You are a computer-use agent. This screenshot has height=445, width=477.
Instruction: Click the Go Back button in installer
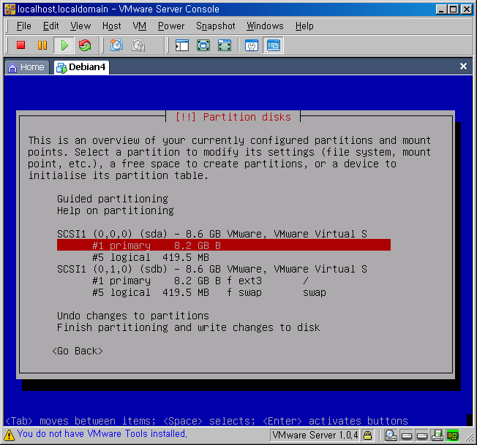point(78,351)
